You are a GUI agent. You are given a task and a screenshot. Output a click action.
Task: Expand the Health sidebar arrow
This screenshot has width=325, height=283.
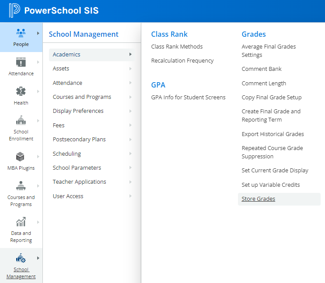pos(38,91)
